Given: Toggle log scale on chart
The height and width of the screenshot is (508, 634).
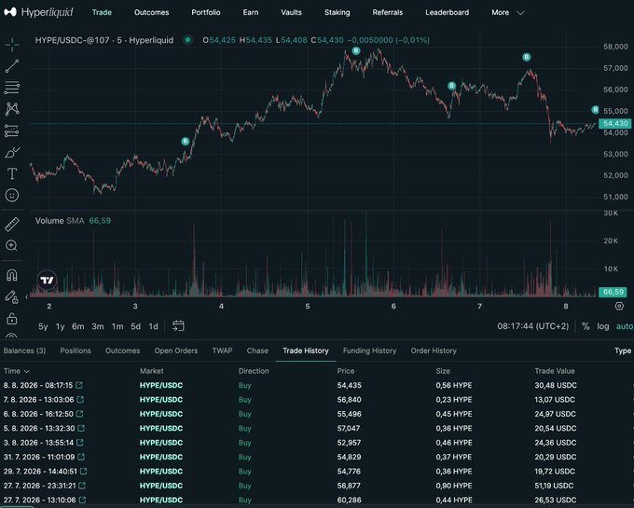Looking at the screenshot, I should (603, 326).
